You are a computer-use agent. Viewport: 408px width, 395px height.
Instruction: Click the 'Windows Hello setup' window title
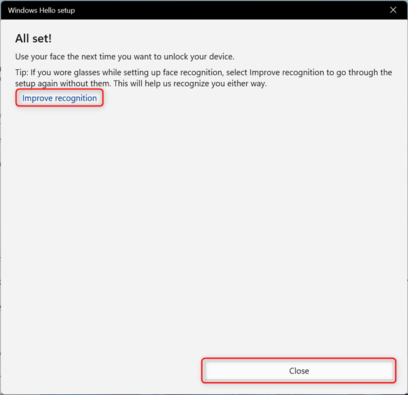(x=42, y=11)
